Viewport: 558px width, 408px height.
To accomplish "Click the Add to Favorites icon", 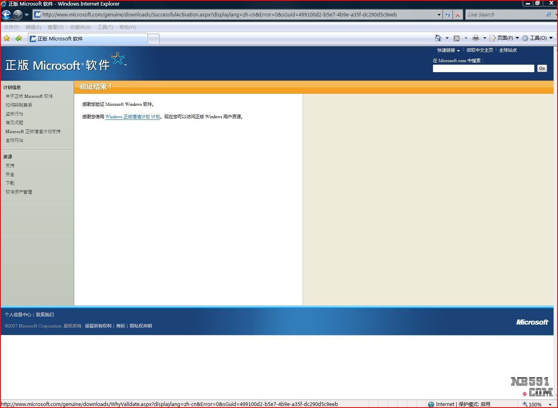I will click(18, 38).
